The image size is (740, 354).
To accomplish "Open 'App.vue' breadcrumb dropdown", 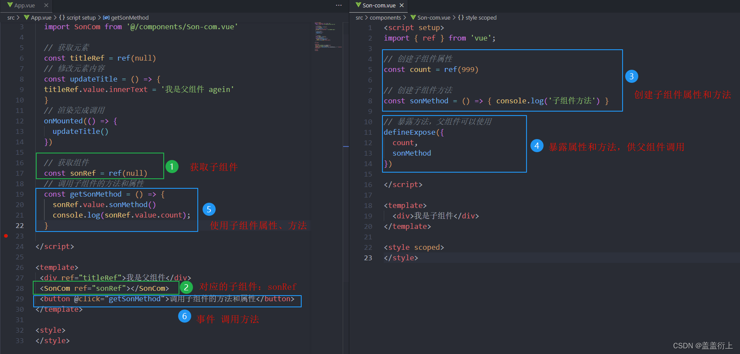I will click(x=41, y=18).
